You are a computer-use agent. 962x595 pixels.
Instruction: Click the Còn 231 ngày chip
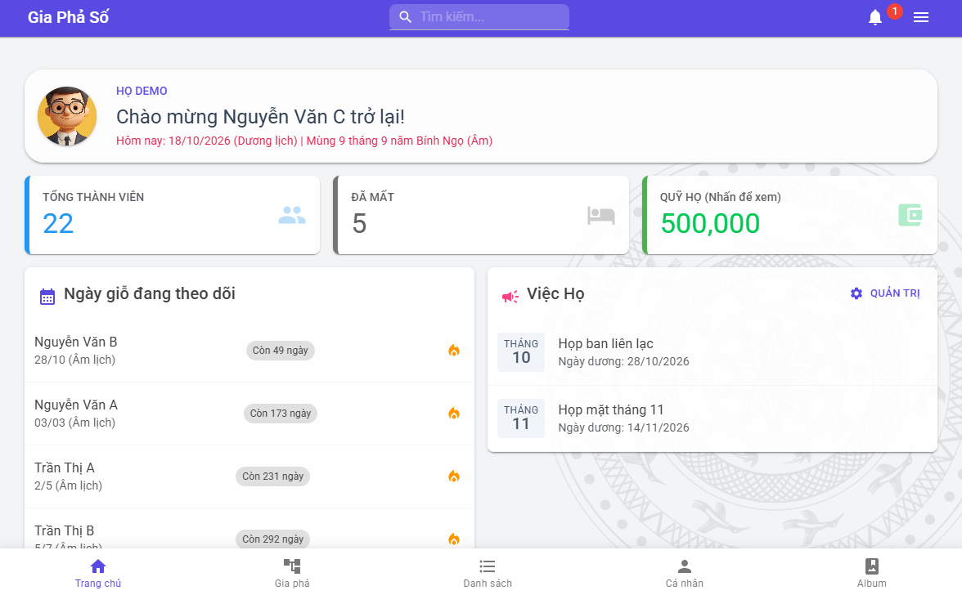pos(273,476)
